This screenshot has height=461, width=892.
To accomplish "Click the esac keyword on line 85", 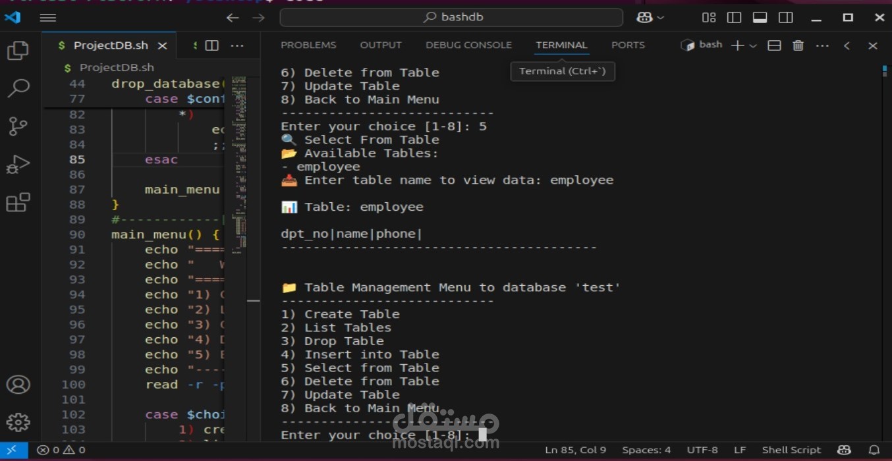I will click(x=161, y=159).
